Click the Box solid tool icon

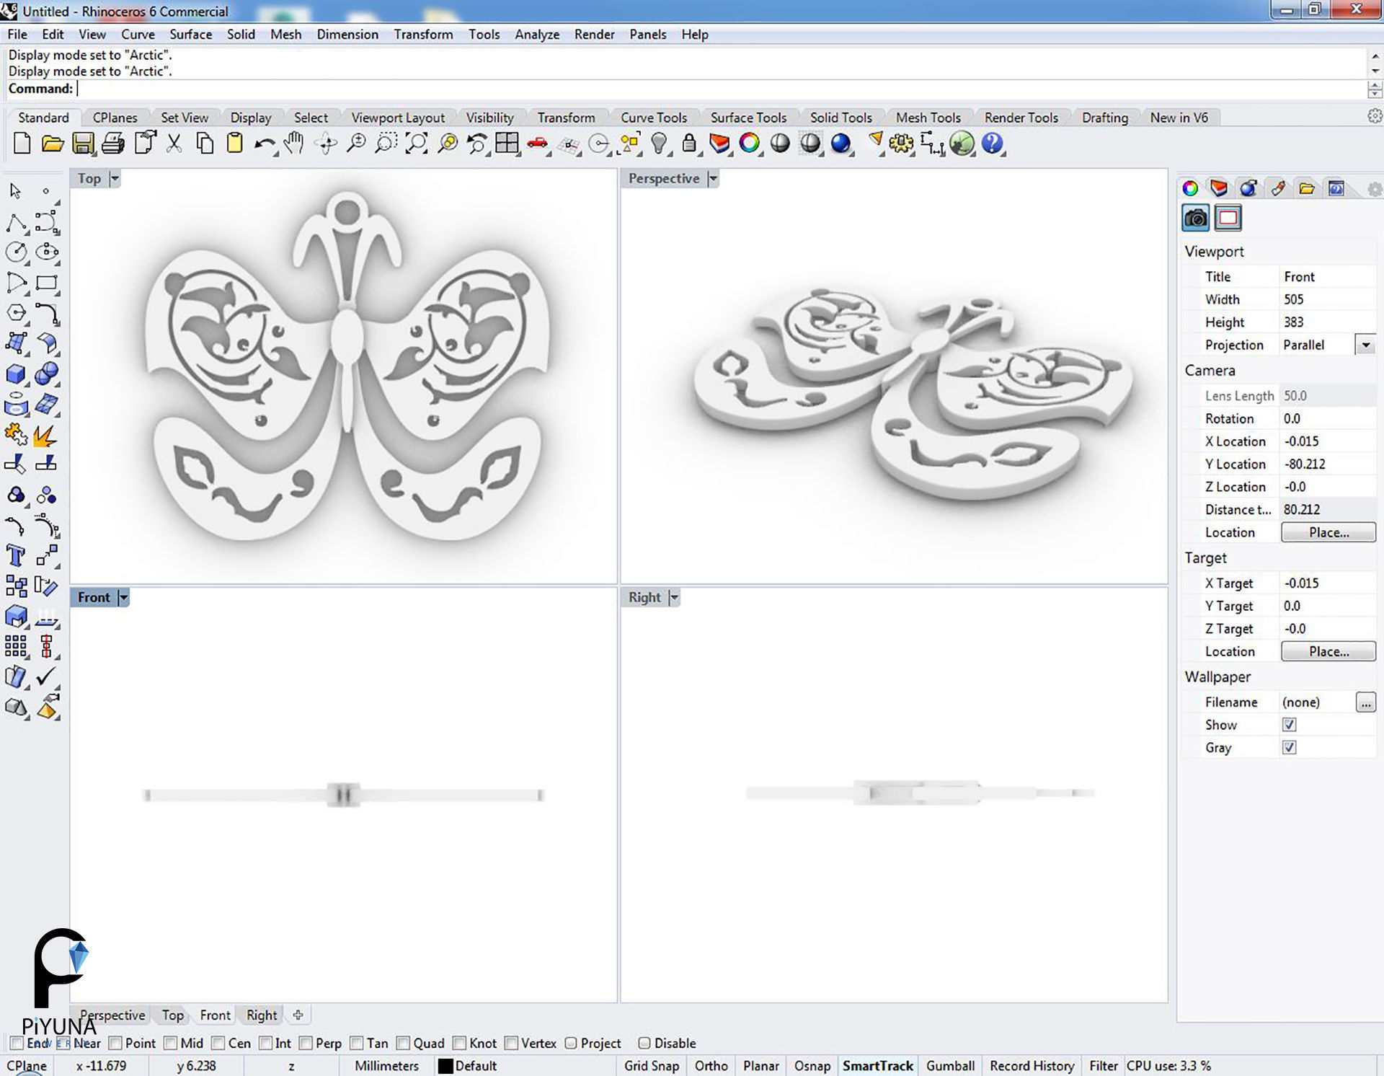pyautogui.click(x=15, y=374)
